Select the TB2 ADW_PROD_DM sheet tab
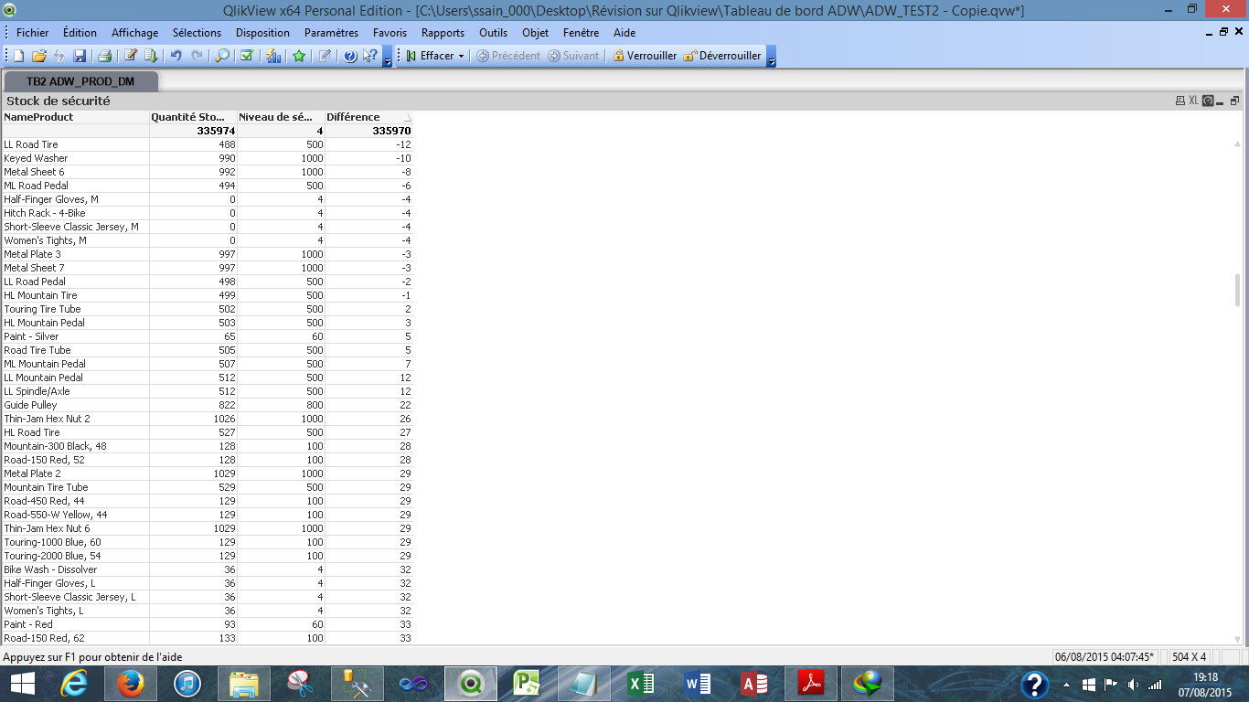1249x702 pixels. (80, 81)
